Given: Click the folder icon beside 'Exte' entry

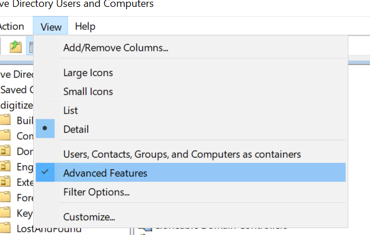Looking at the screenshot, I should click(6, 182).
